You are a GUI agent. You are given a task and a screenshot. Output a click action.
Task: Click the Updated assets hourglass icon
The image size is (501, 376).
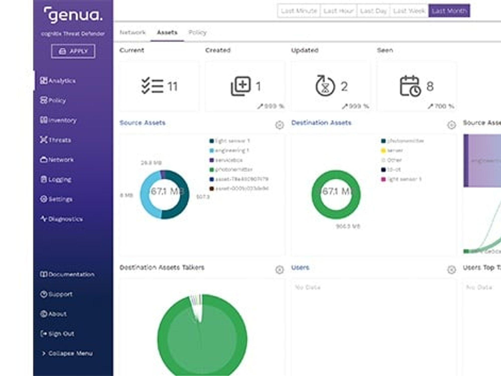325,86
